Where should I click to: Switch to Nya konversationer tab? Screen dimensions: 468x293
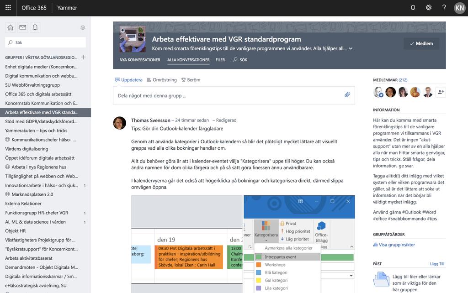pos(140,60)
